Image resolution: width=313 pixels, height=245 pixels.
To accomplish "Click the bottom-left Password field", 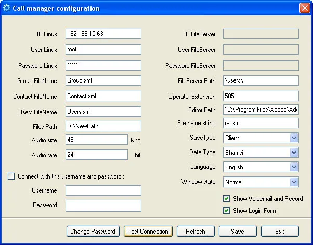I will (x=103, y=206).
